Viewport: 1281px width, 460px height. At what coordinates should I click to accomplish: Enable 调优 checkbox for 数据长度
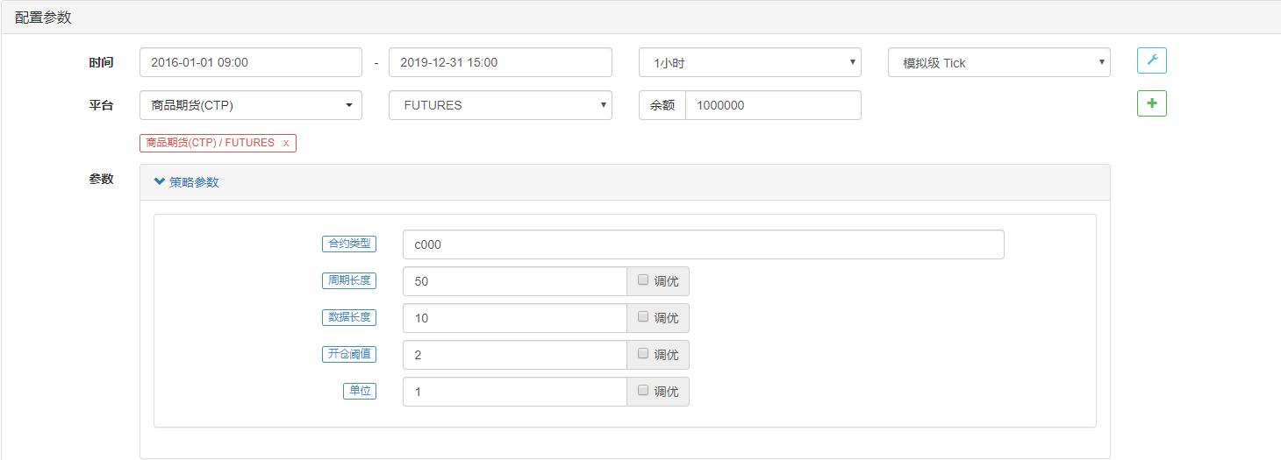point(643,317)
